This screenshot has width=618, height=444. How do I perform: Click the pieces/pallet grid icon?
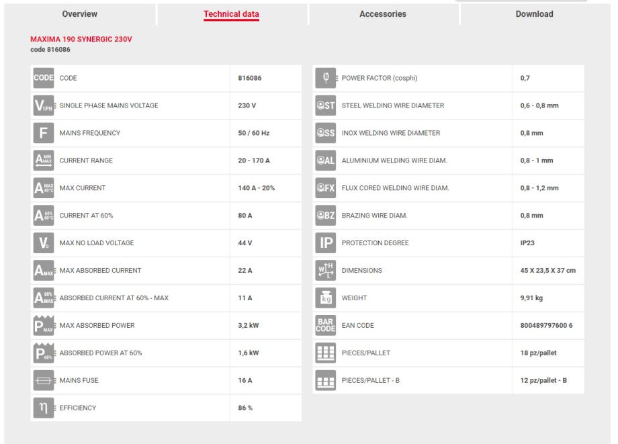coord(326,353)
